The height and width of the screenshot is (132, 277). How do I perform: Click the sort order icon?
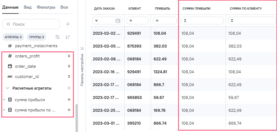coord(68,37)
